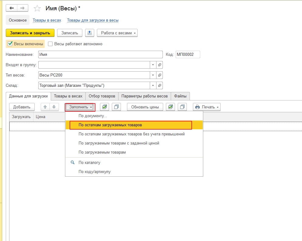Click check-all icon right of Заполнить button
Image resolution: width=302 pixels, height=241 pixels.
pos(105,107)
